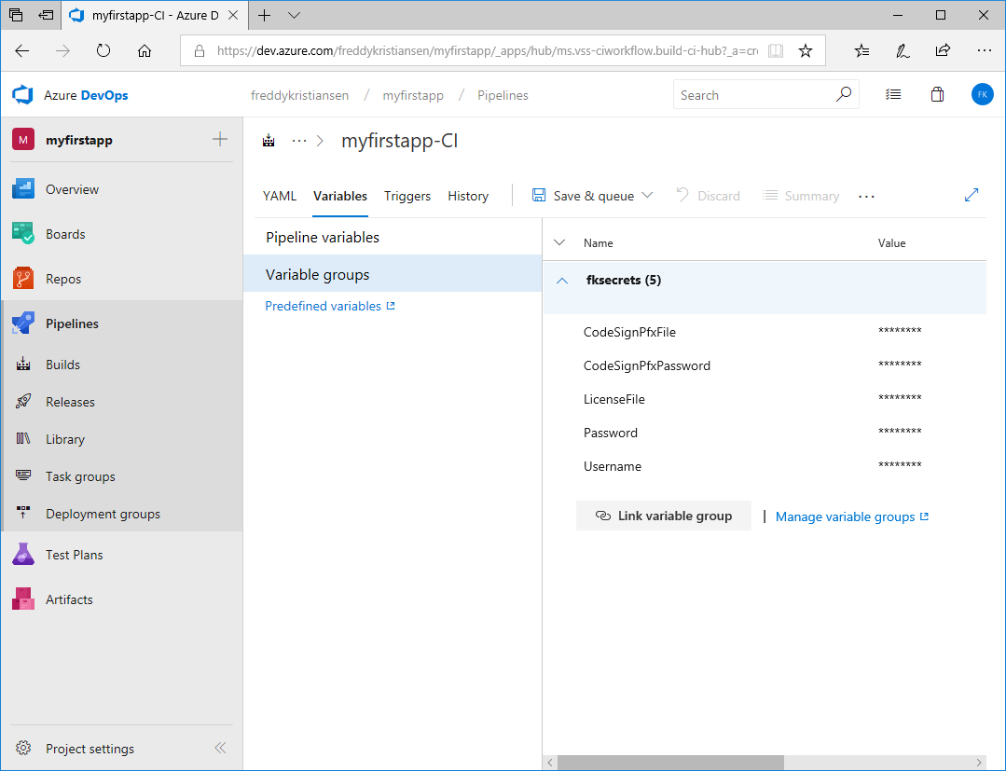Open the Artifacts icon in sidebar

(23, 599)
